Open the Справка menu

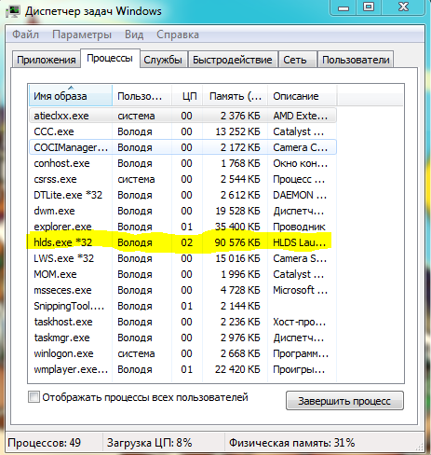pyautogui.click(x=178, y=34)
